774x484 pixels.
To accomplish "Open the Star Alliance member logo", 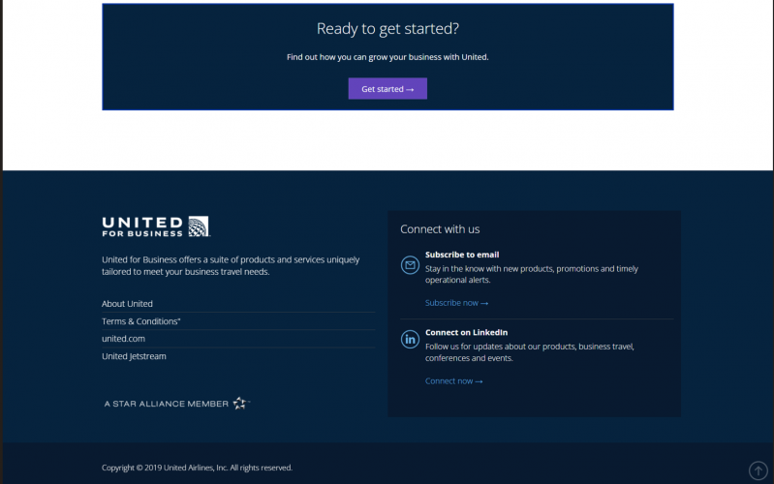I will 177,403.
